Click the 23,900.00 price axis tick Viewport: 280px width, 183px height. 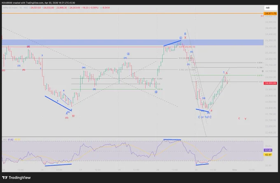tap(270, 96)
